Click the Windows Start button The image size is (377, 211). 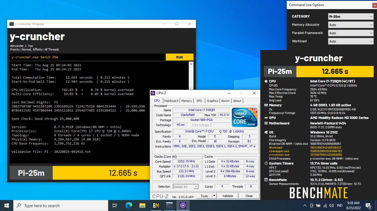pyautogui.click(x=7, y=206)
